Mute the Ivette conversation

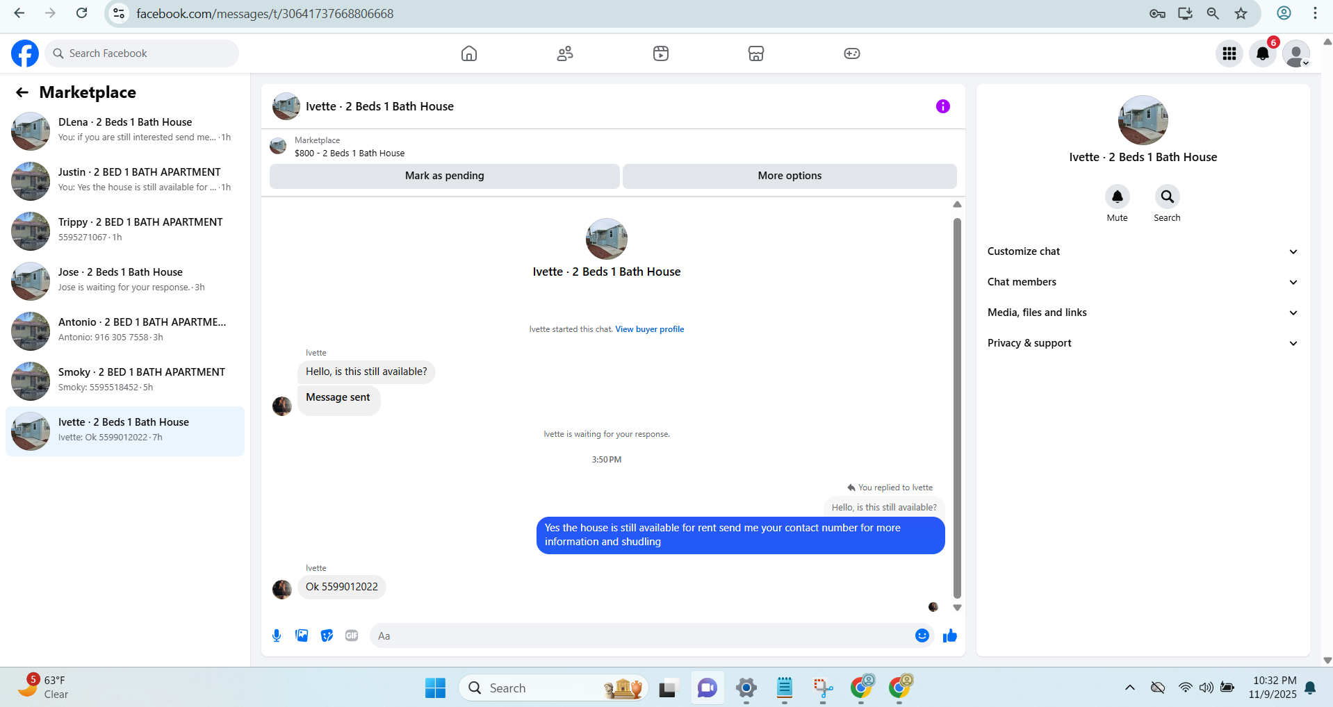click(x=1118, y=197)
